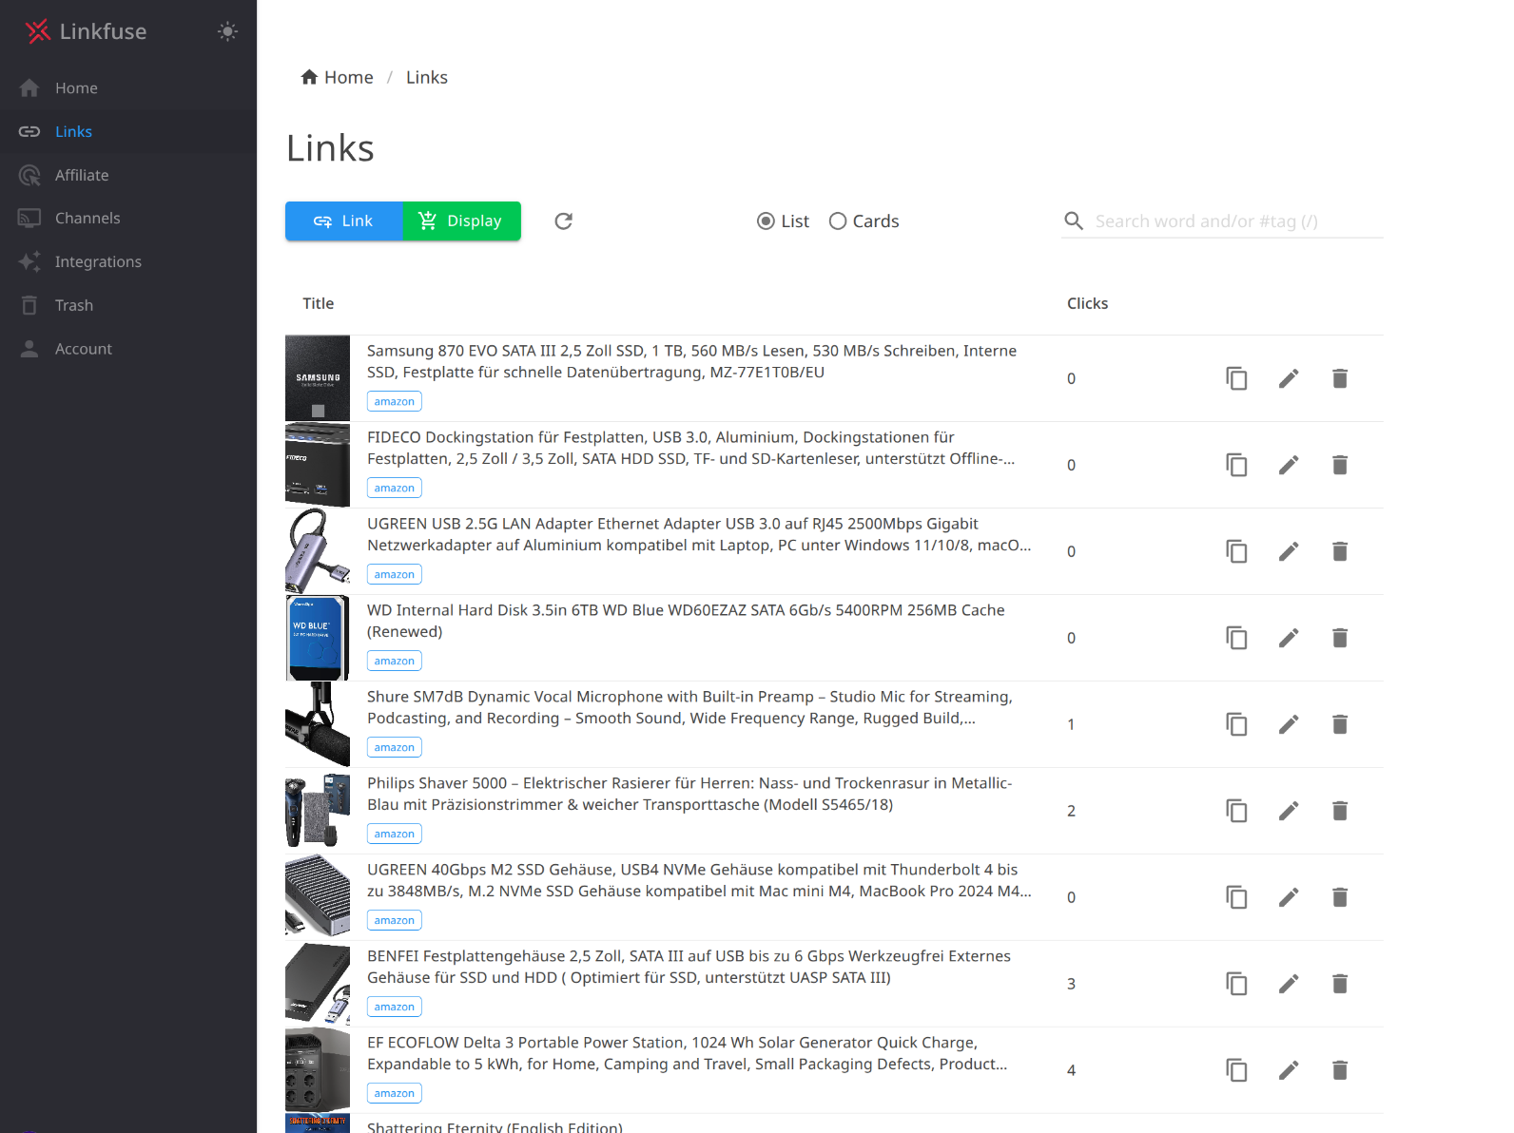Viewport: 1514px width, 1133px height.
Task: Copy the Philips Shaver 5000 link
Action: pyautogui.click(x=1236, y=811)
